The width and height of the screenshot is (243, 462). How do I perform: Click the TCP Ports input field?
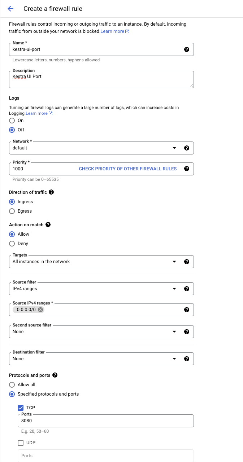[105, 420]
